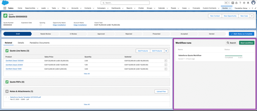The height and width of the screenshot is (111, 257).
Task: Click Quote Line Items section icon
Action: (x=7, y=51)
